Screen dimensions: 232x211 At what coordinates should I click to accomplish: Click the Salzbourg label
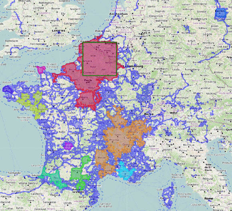(x=216, y=99)
